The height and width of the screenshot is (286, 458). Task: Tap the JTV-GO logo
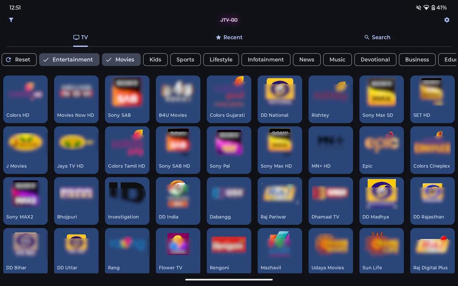[x=229, y=20]
